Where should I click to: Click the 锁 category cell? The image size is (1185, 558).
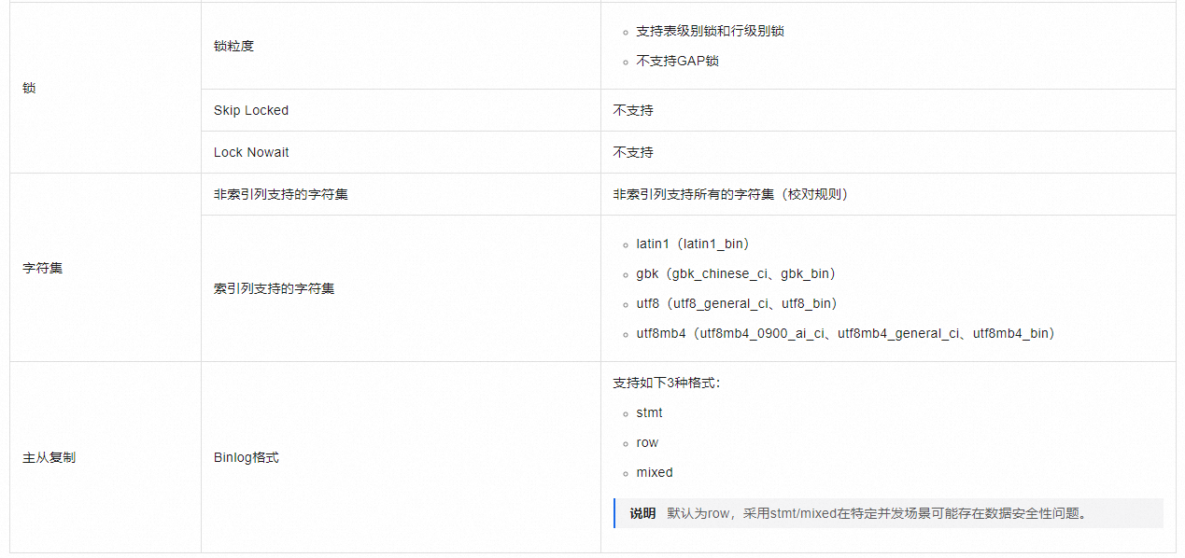[105, 88]
